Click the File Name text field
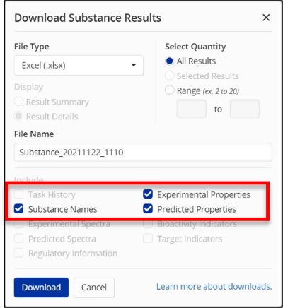Viewport: 283px width, 308px height. 143,153
